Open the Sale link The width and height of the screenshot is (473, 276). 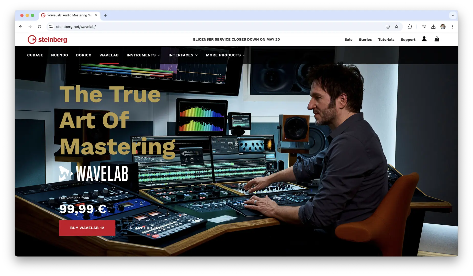(x=348, y=40)
